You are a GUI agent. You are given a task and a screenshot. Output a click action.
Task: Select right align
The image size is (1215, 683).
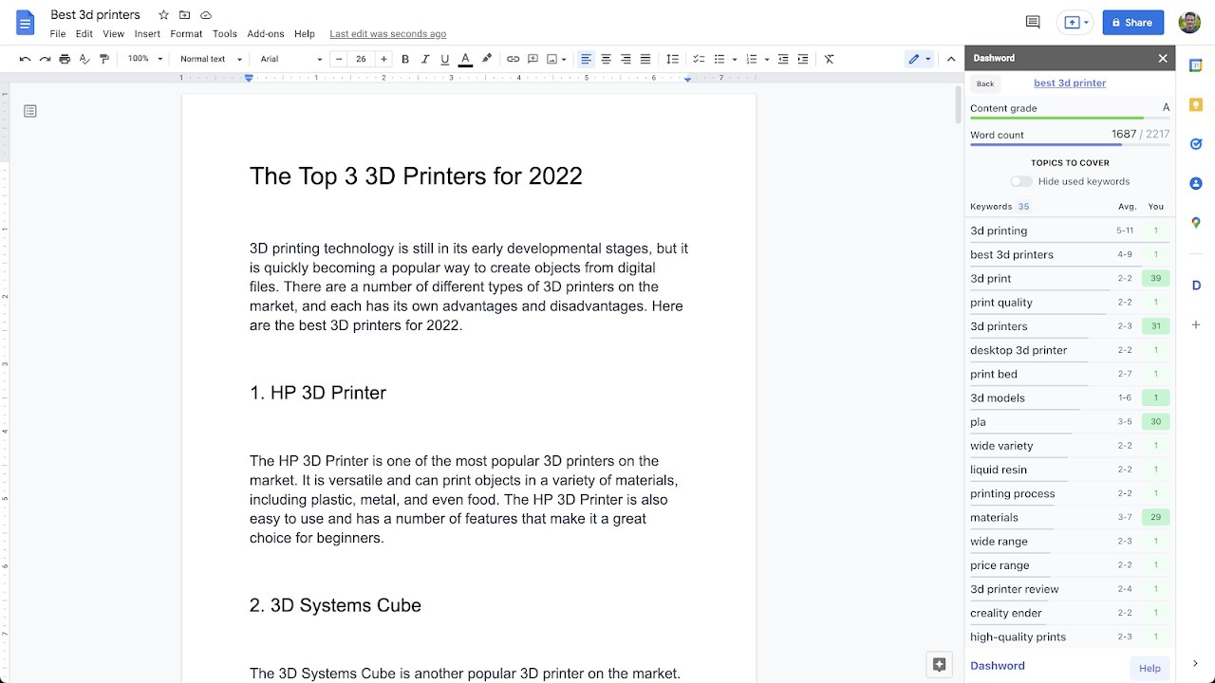click(626, 59)
